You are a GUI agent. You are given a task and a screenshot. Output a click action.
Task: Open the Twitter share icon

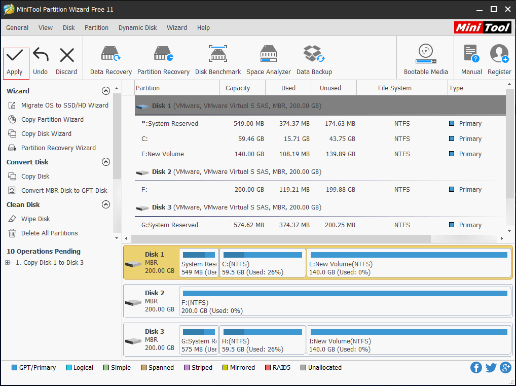491,368
